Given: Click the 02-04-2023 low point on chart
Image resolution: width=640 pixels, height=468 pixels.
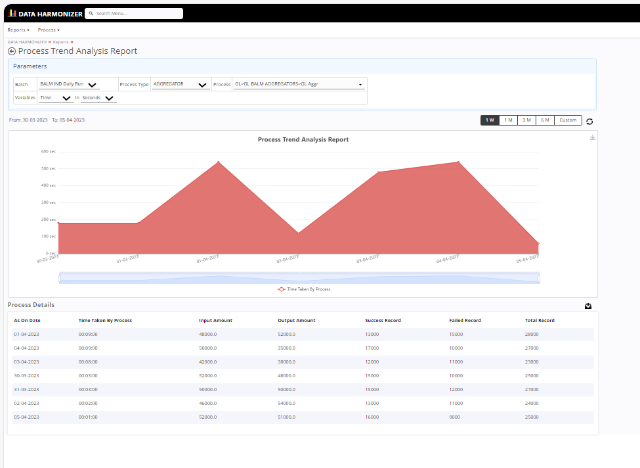Looking at the screenshot, I should tap(299, 233).
